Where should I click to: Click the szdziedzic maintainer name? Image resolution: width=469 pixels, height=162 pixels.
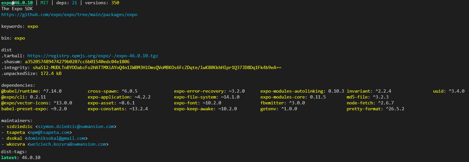point(20,127)
